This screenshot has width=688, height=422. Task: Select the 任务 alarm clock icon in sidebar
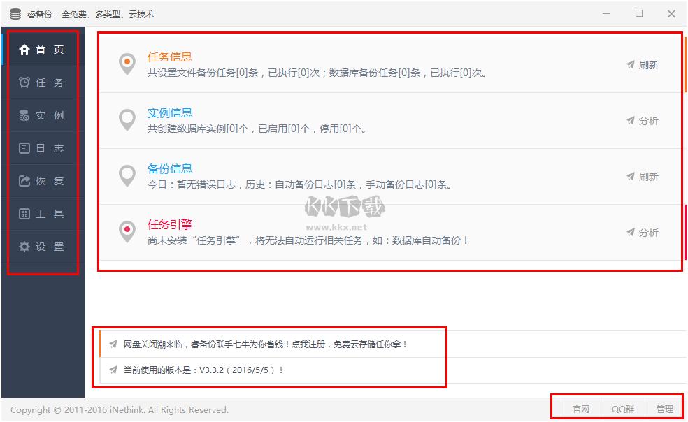pyautogui.click(x=24, y=82)
